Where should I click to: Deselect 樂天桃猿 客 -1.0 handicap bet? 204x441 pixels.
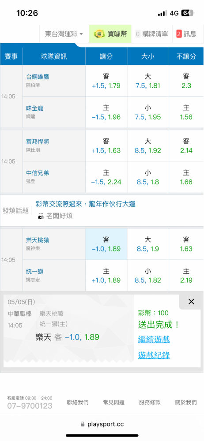click(106, 244)
